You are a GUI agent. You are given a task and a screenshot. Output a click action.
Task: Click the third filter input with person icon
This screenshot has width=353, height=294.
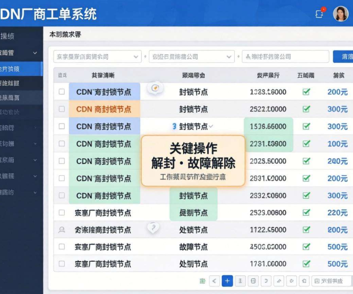tap(285, 56)
